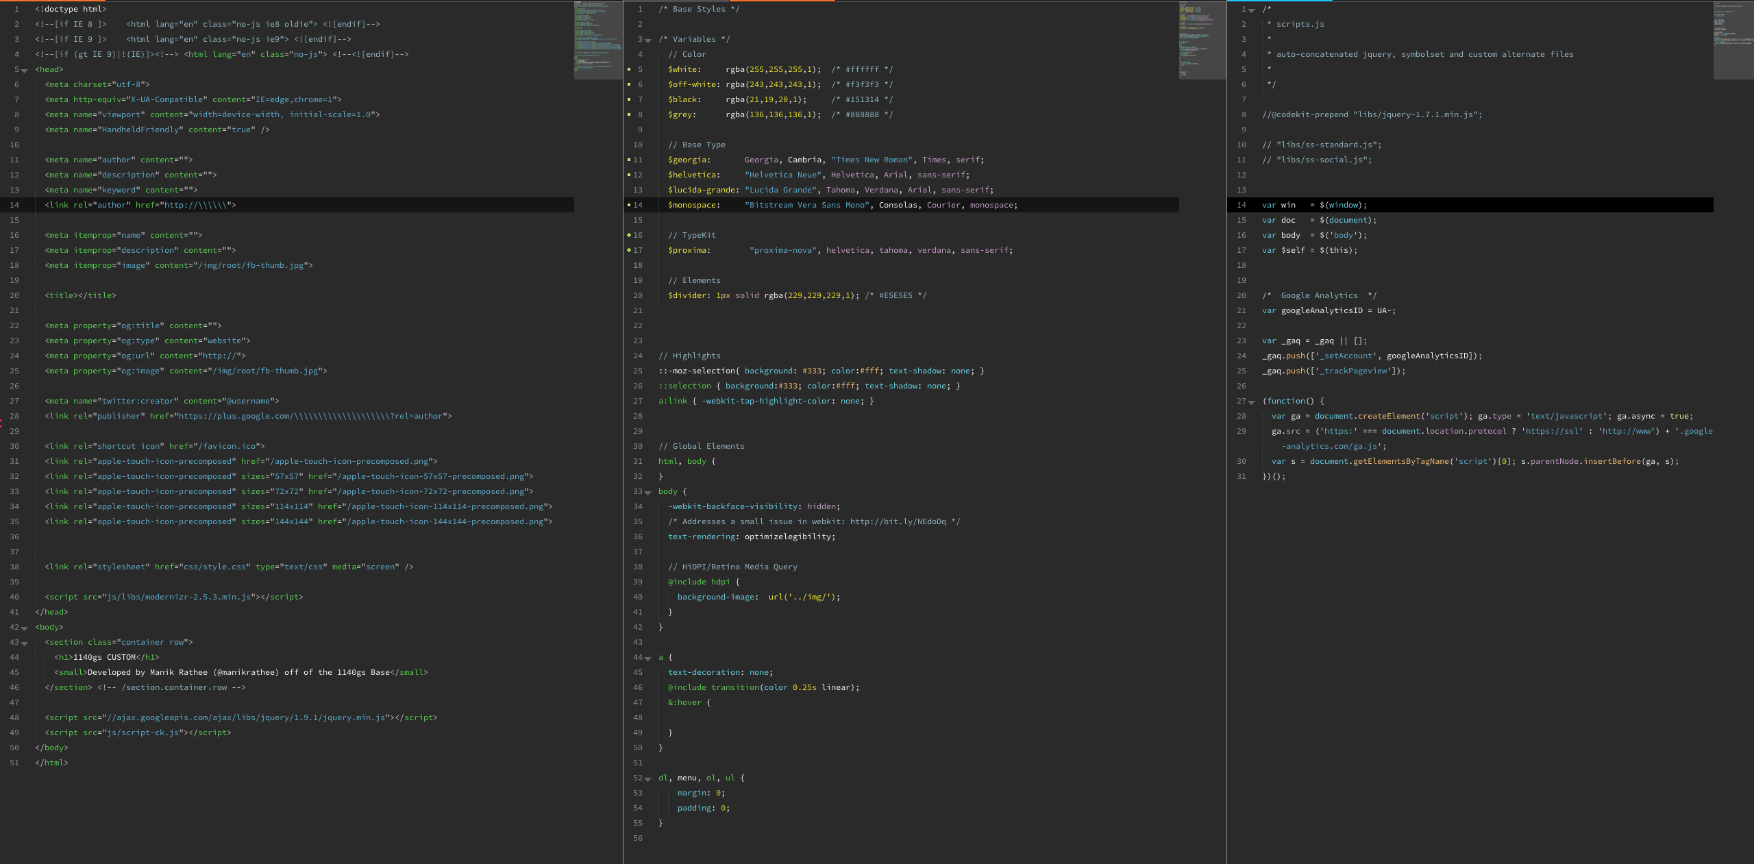Fold the (function() block in JS pane
This screenshot has width=1754, height=864.
pyautogui.click(x=1252, y=402)
